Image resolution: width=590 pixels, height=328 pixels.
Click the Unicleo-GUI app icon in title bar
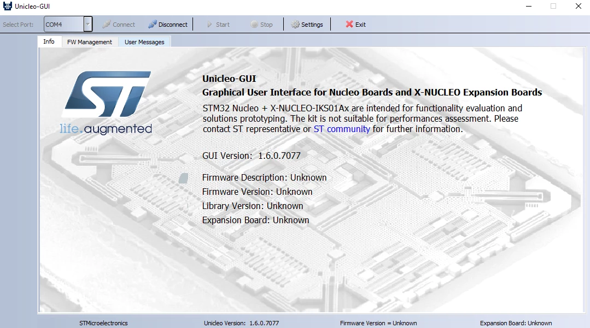(8, 6)
